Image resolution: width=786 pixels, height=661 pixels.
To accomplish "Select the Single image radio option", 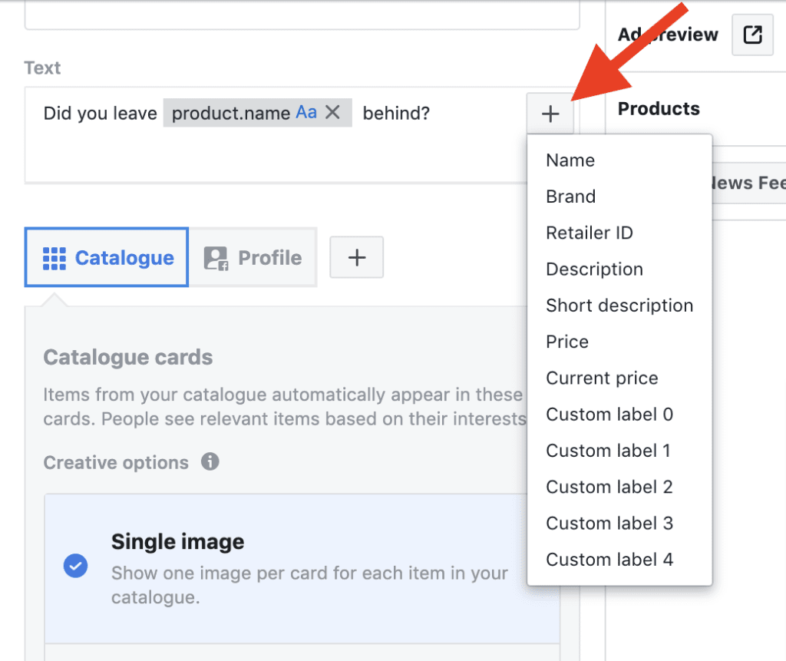I will 75,567.
